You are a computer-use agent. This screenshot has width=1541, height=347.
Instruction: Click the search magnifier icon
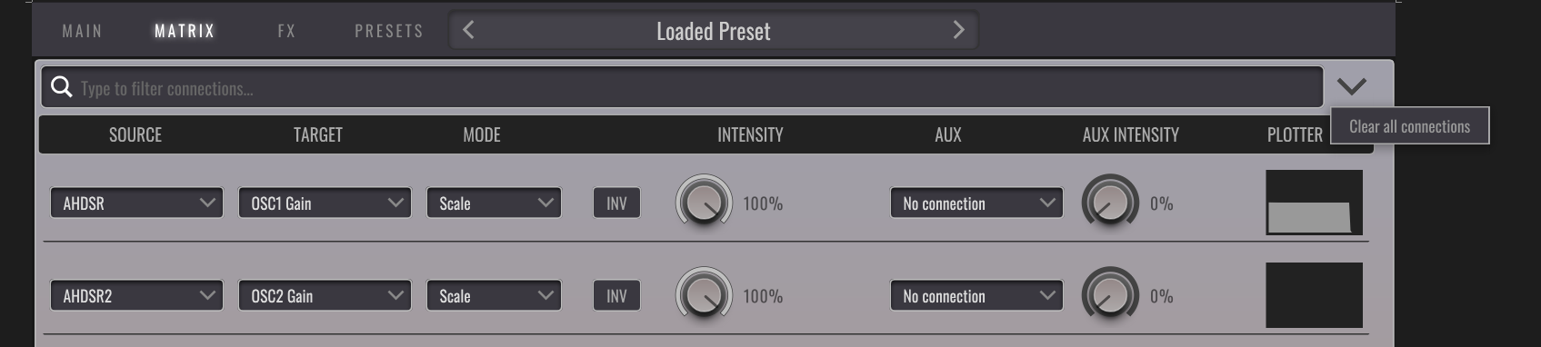[62, 87]
